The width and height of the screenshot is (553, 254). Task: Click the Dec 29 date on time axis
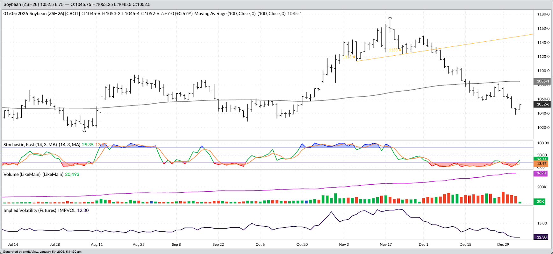click(x=503, y=244)
